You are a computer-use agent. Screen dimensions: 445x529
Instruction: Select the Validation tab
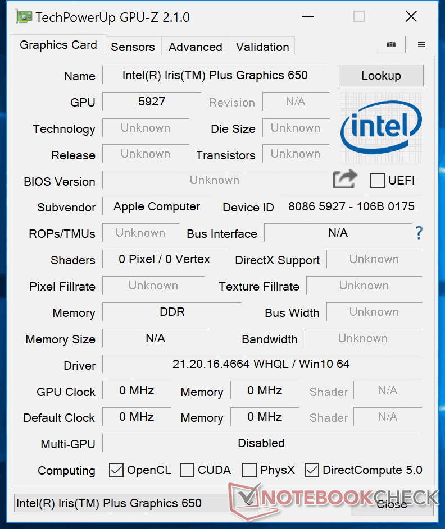[262, 47]
